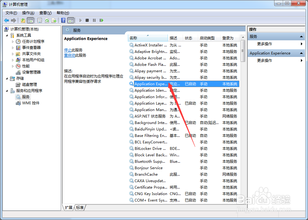The height and width of the screenshot is (220, 308).
Task: Click the 停止此服务 link
Action: (x=68, y=50)
